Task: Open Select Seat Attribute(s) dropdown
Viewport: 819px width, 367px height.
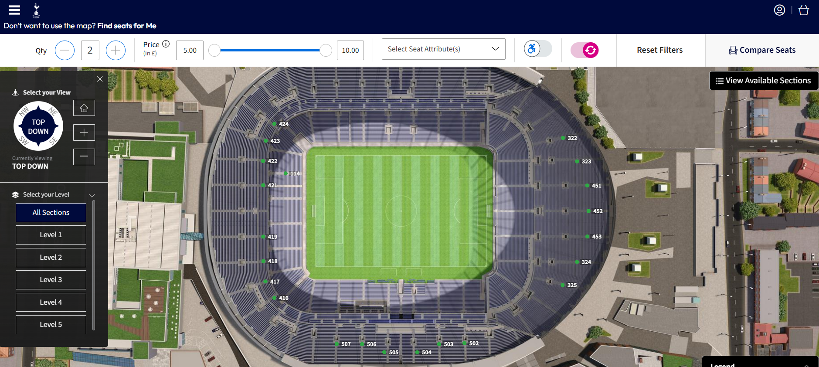Action: 443,49
